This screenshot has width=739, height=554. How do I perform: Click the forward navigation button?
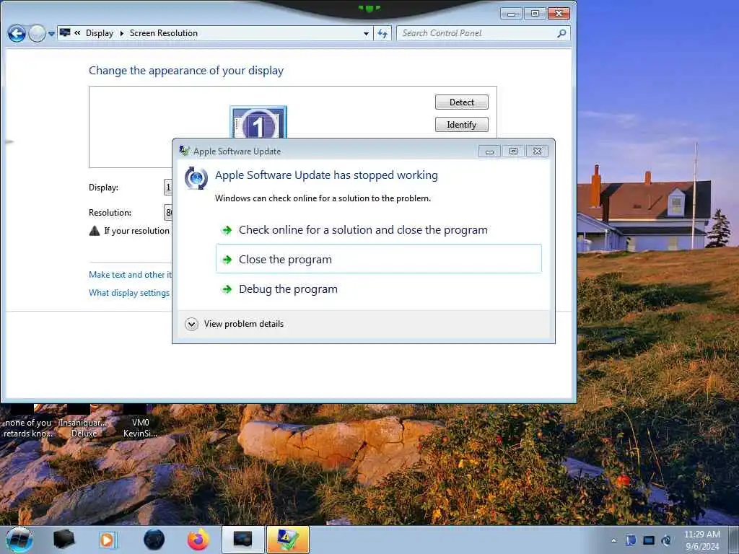pos(37,33)
